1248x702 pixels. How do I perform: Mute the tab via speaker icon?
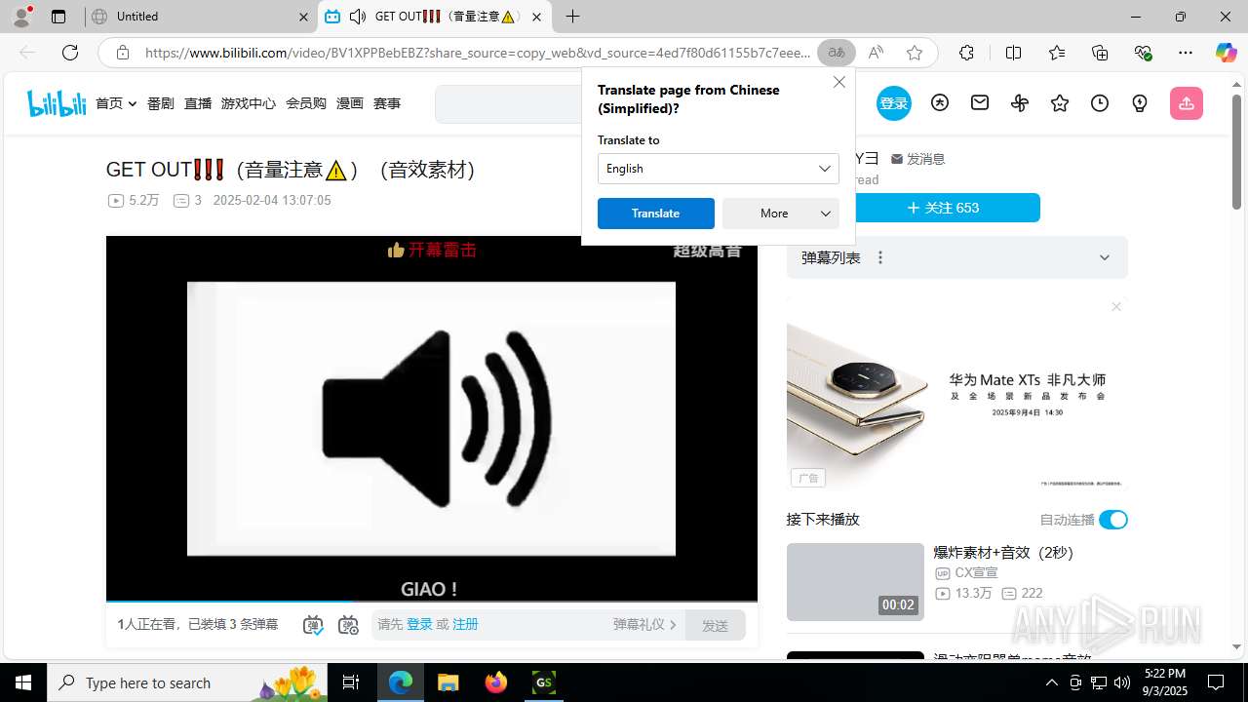tap(358, 17)
